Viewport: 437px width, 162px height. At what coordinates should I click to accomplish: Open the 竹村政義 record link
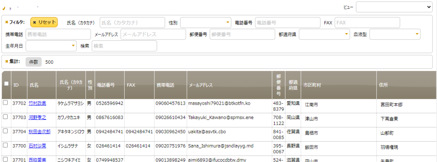(x=38, y=104)
